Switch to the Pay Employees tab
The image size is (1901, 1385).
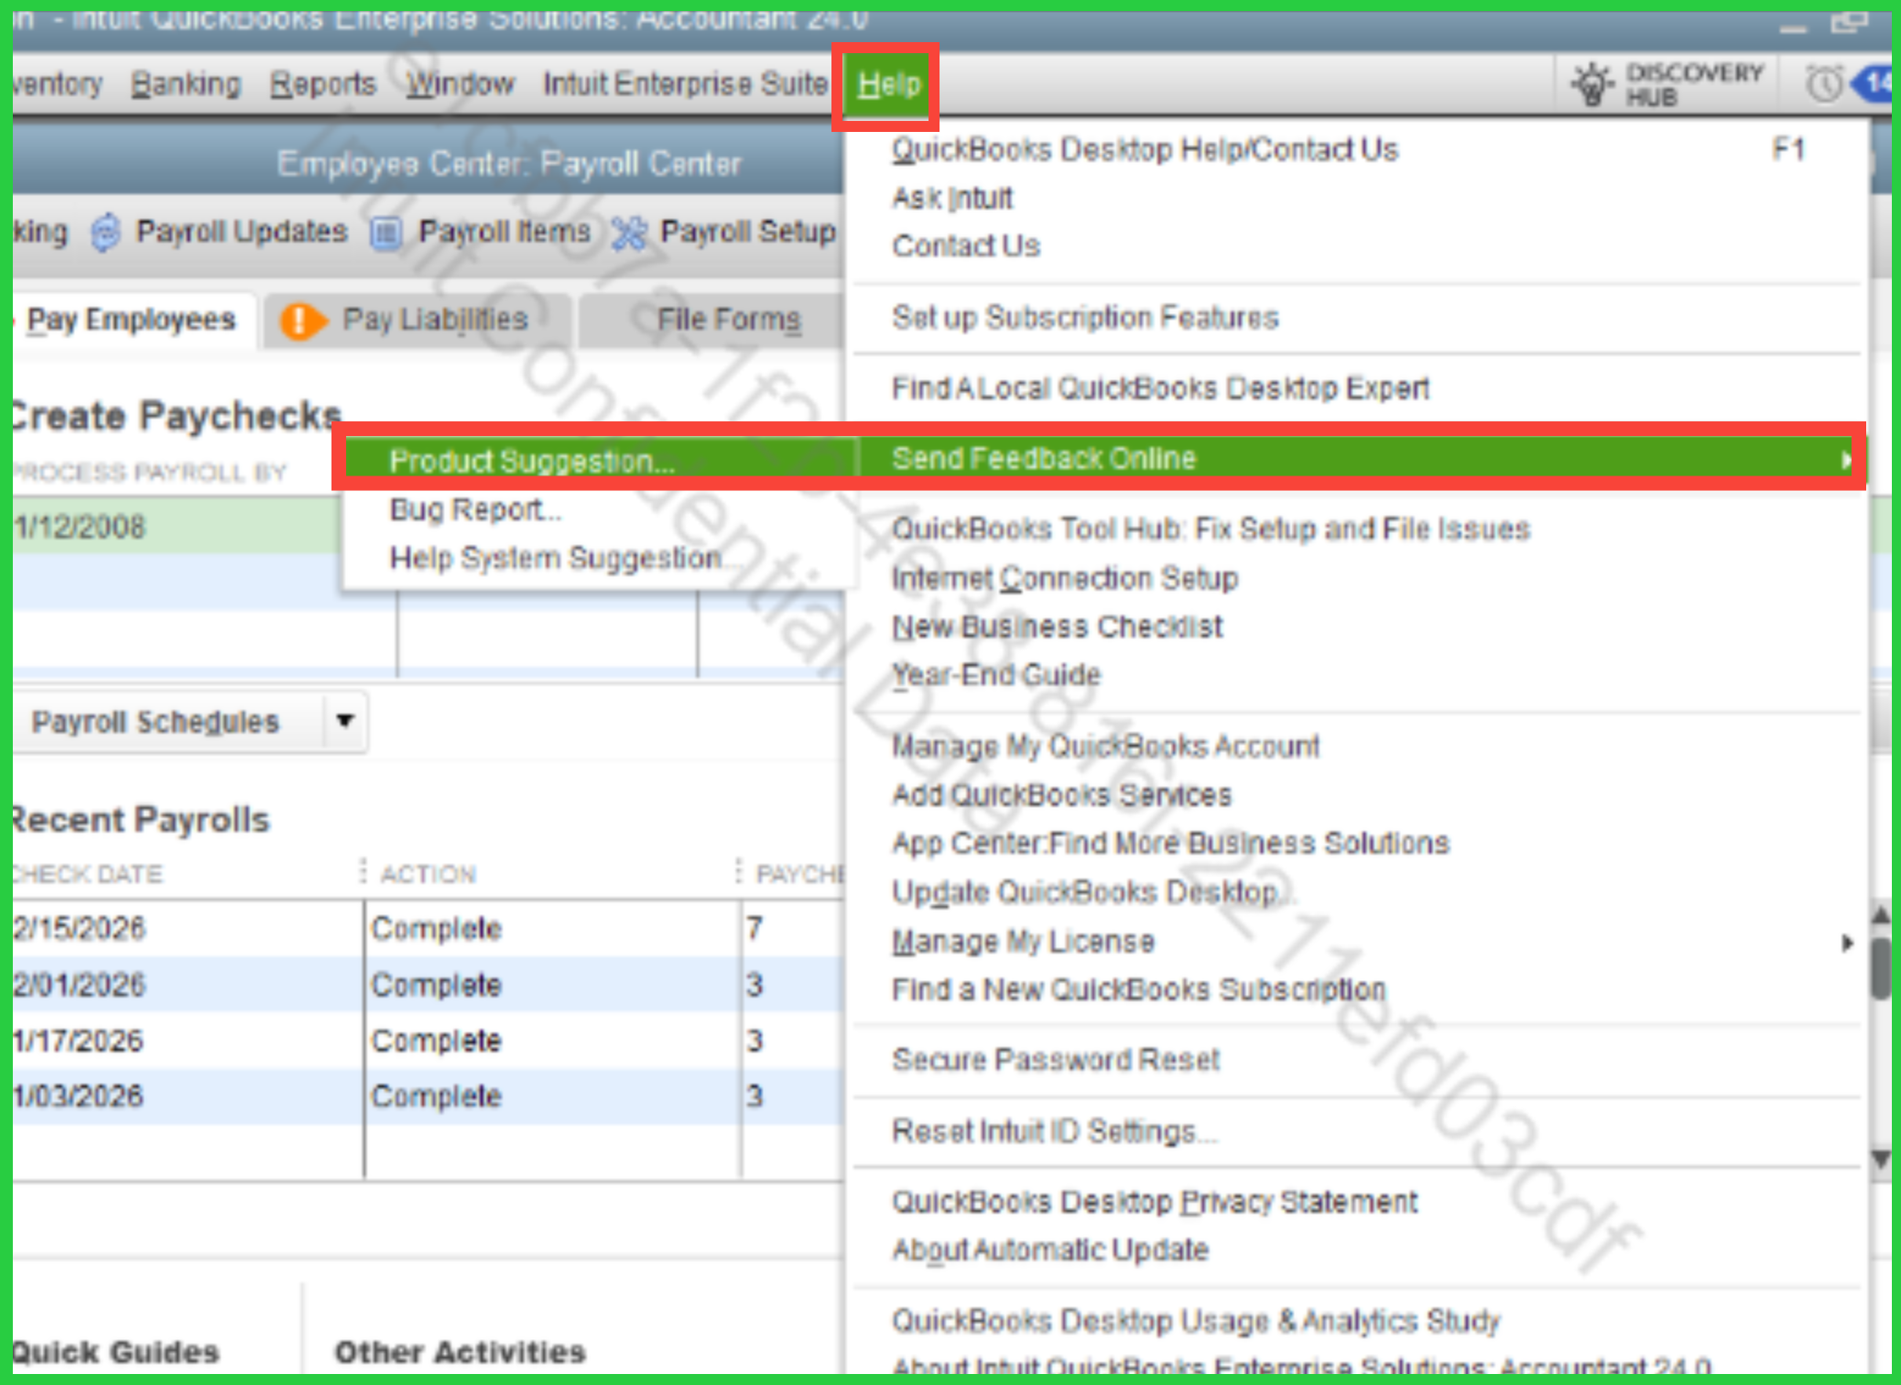(x=131, y=320)
